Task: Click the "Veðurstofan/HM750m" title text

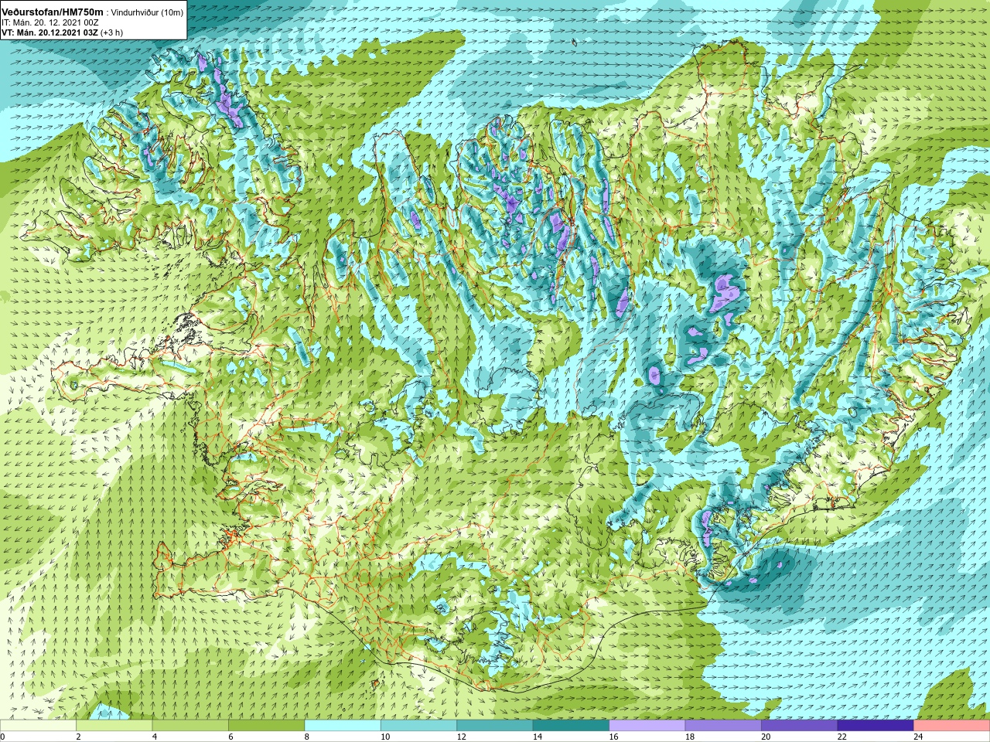Action: pos(53,12)
